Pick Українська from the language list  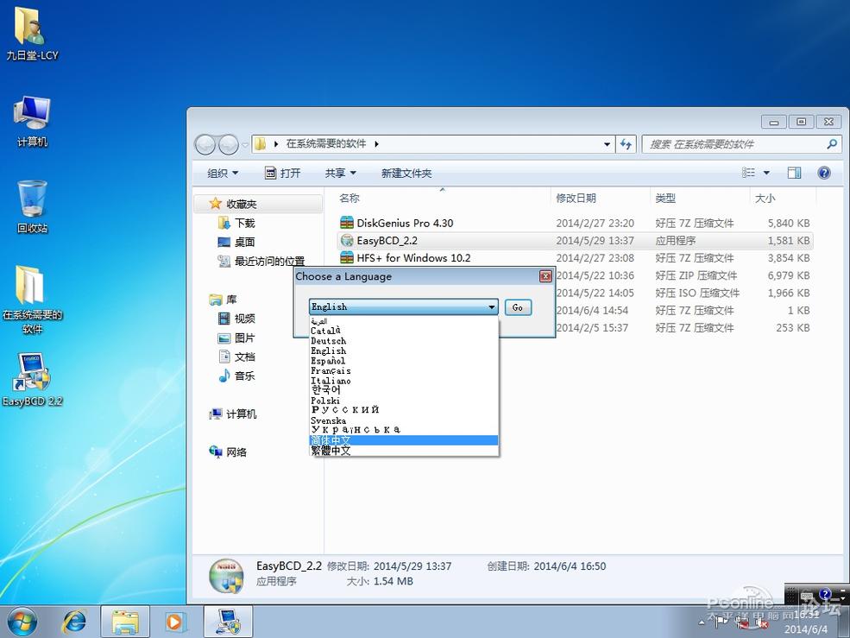(403, 430)
